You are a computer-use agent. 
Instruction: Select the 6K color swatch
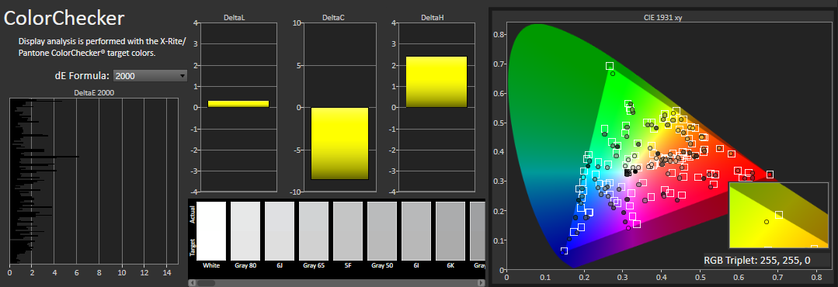pos(450,230)
